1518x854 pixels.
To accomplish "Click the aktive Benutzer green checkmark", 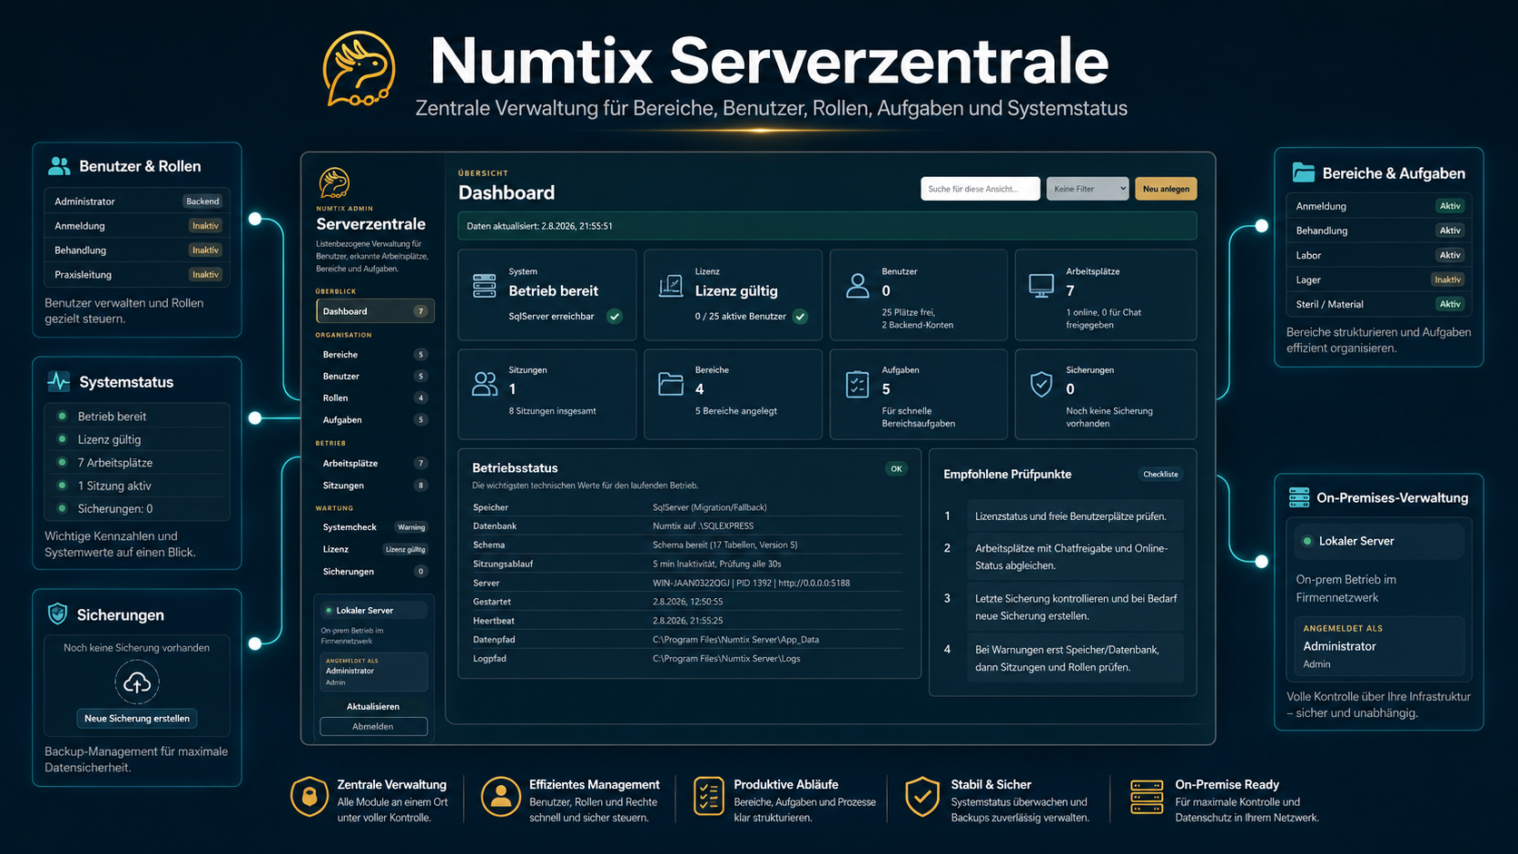I will [x=800, y=317].
